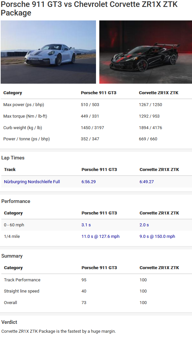Click the Verdict heading
Screen dimensions: 192x338
point(9,322)
